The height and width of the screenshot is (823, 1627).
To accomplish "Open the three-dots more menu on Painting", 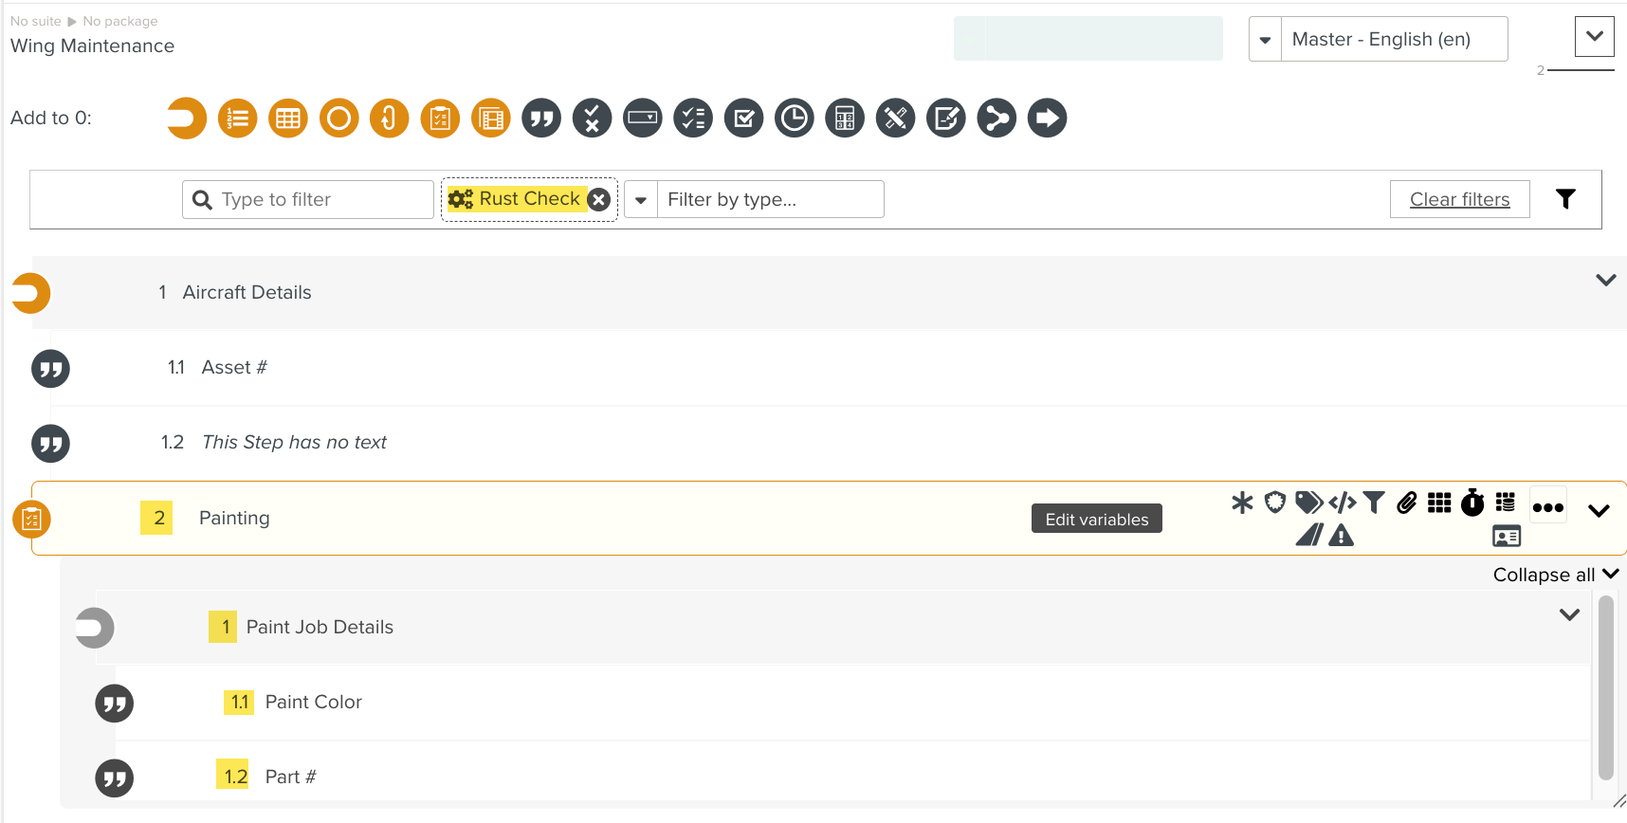I will coord(1548,507).
